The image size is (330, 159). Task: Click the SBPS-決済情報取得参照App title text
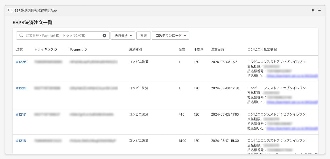36,10
